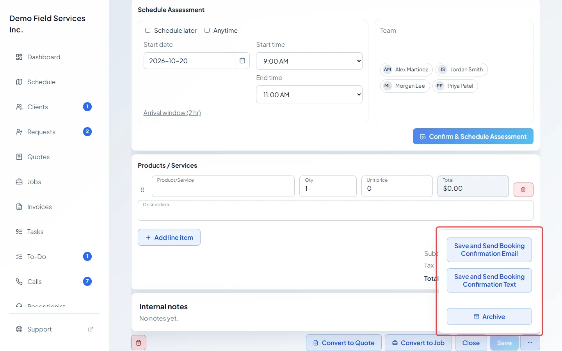Click the Unit price input field
This screenshot has height=351, width=562.
tap(397, 186)
